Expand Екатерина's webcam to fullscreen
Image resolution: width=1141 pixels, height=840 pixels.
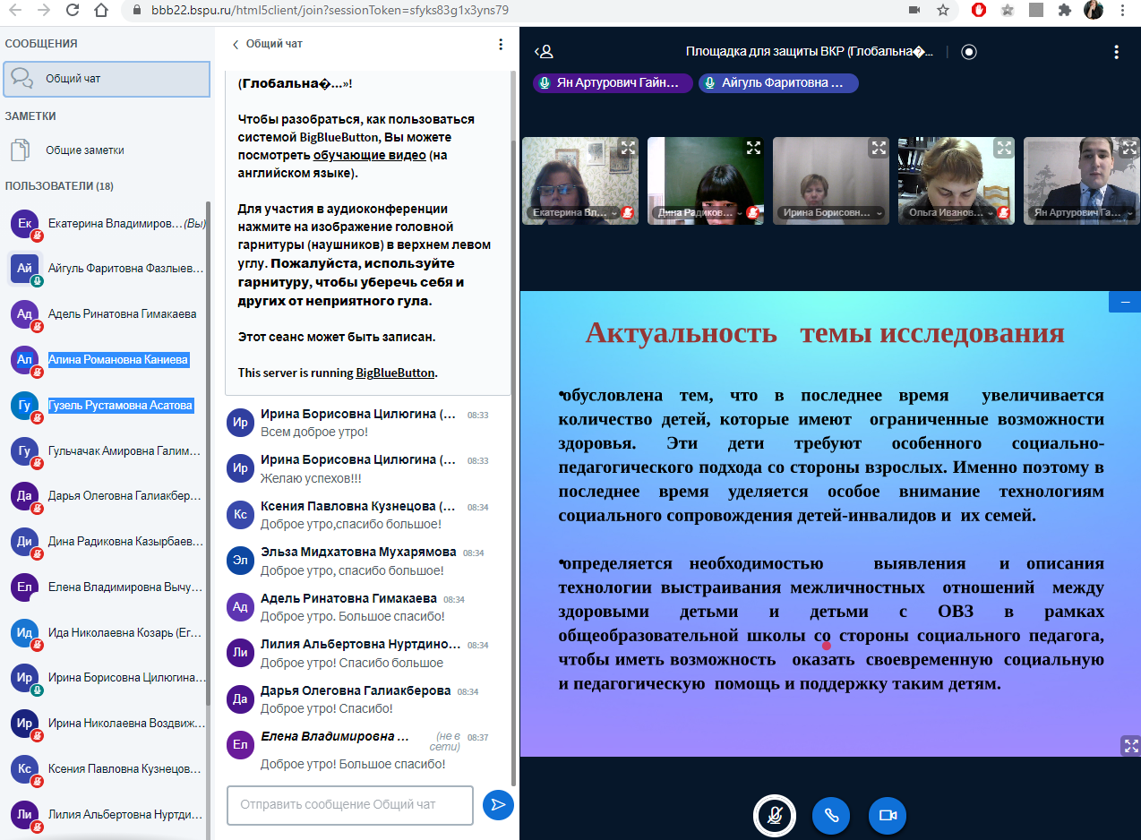(628, 149)
